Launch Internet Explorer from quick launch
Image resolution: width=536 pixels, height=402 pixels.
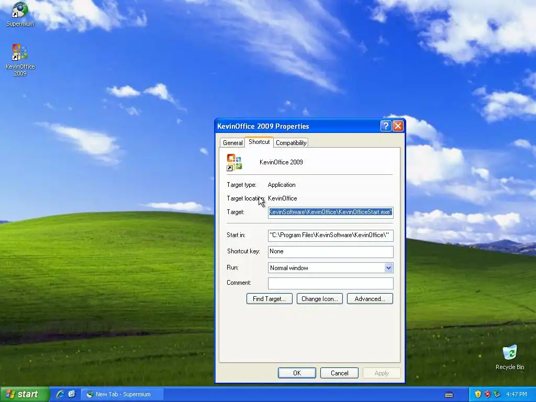(60, 394)
